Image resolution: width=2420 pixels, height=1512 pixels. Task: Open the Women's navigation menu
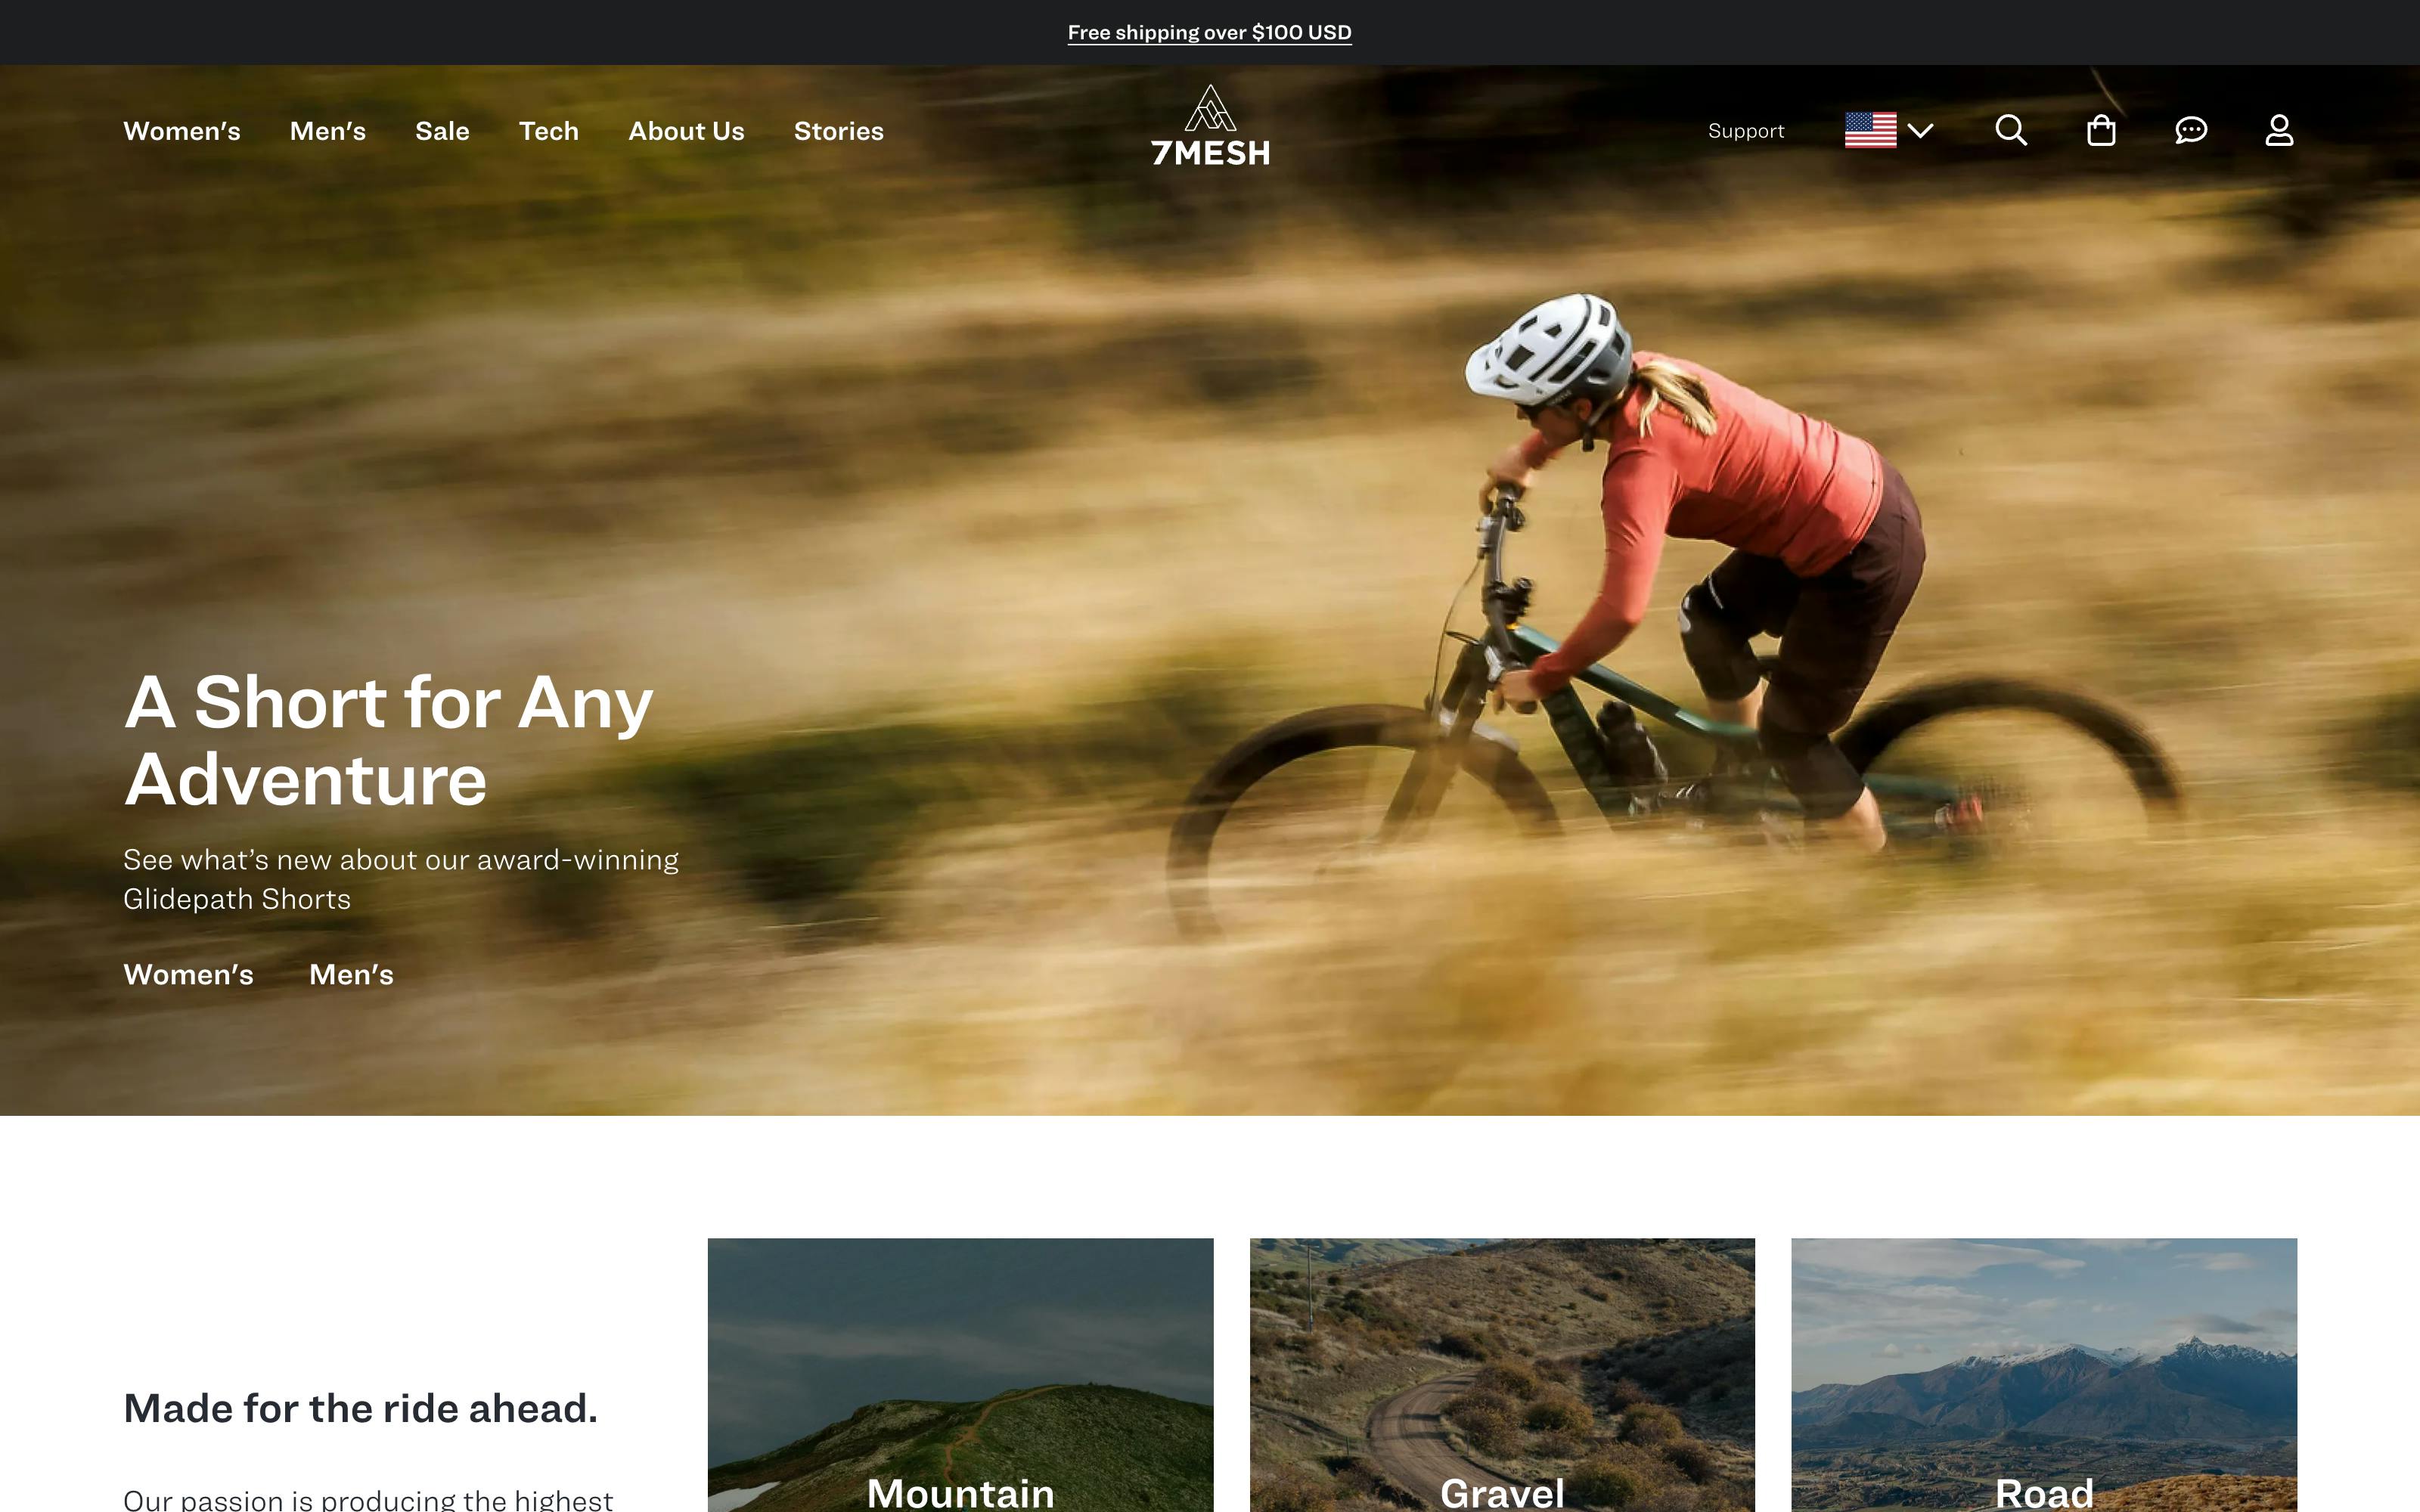coord(182,131)
